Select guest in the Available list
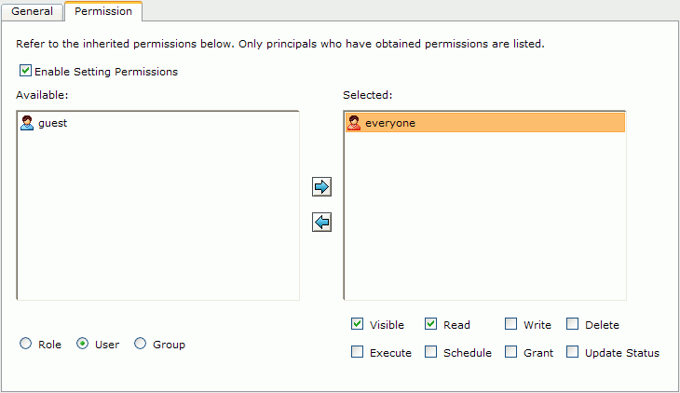Screen dimensions: 680x393 [x=158, y=123]
